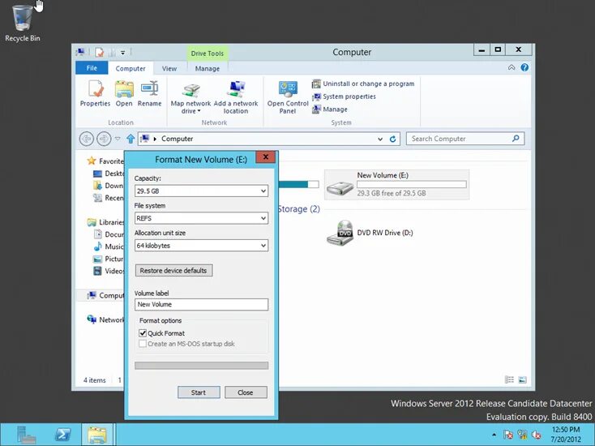595x446 pixels.
Task: Show hidden tray icons arrow
Action: [494, 435]
